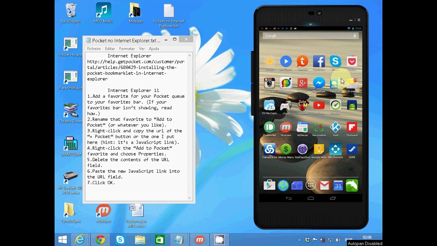This screenshot has height=246, width=437.
Task: Tap the Skype app icon on the phone
Action: pyautogui.click(x=335, y=61)
